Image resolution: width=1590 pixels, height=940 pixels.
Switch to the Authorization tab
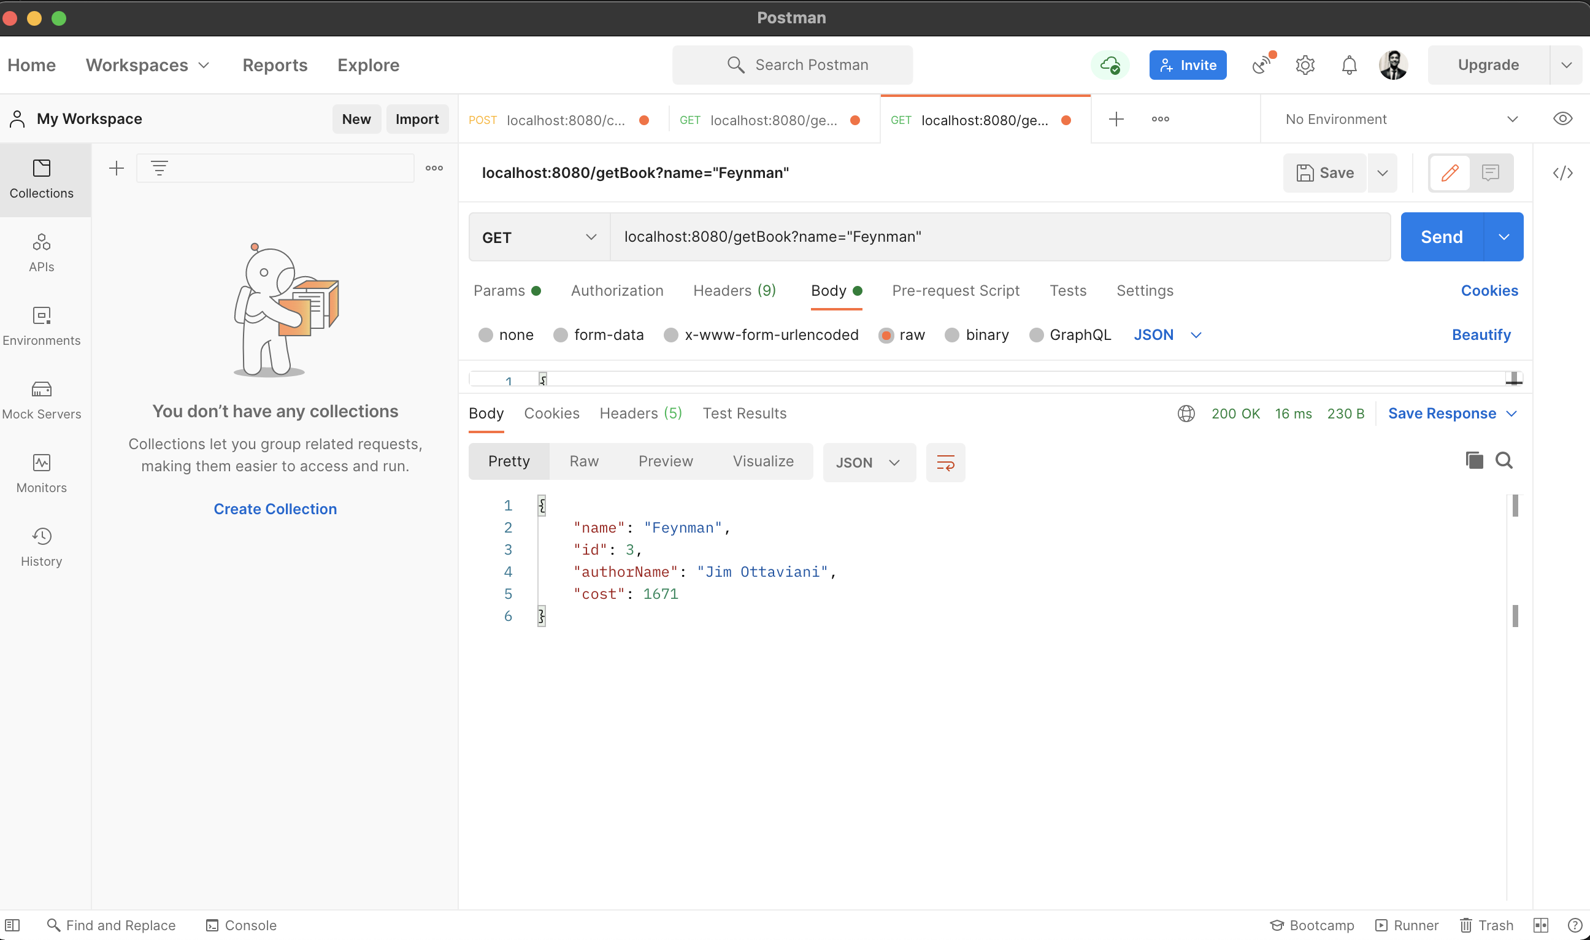pos(616,290)
